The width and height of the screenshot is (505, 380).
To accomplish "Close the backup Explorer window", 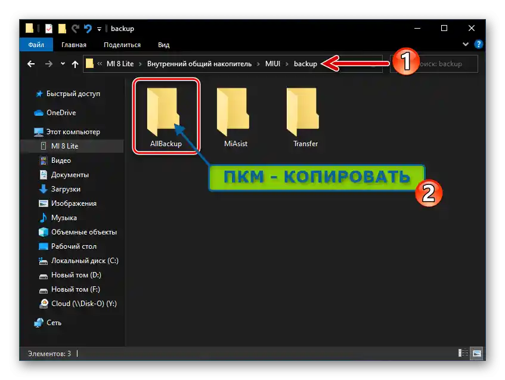I will click(472, 29).
